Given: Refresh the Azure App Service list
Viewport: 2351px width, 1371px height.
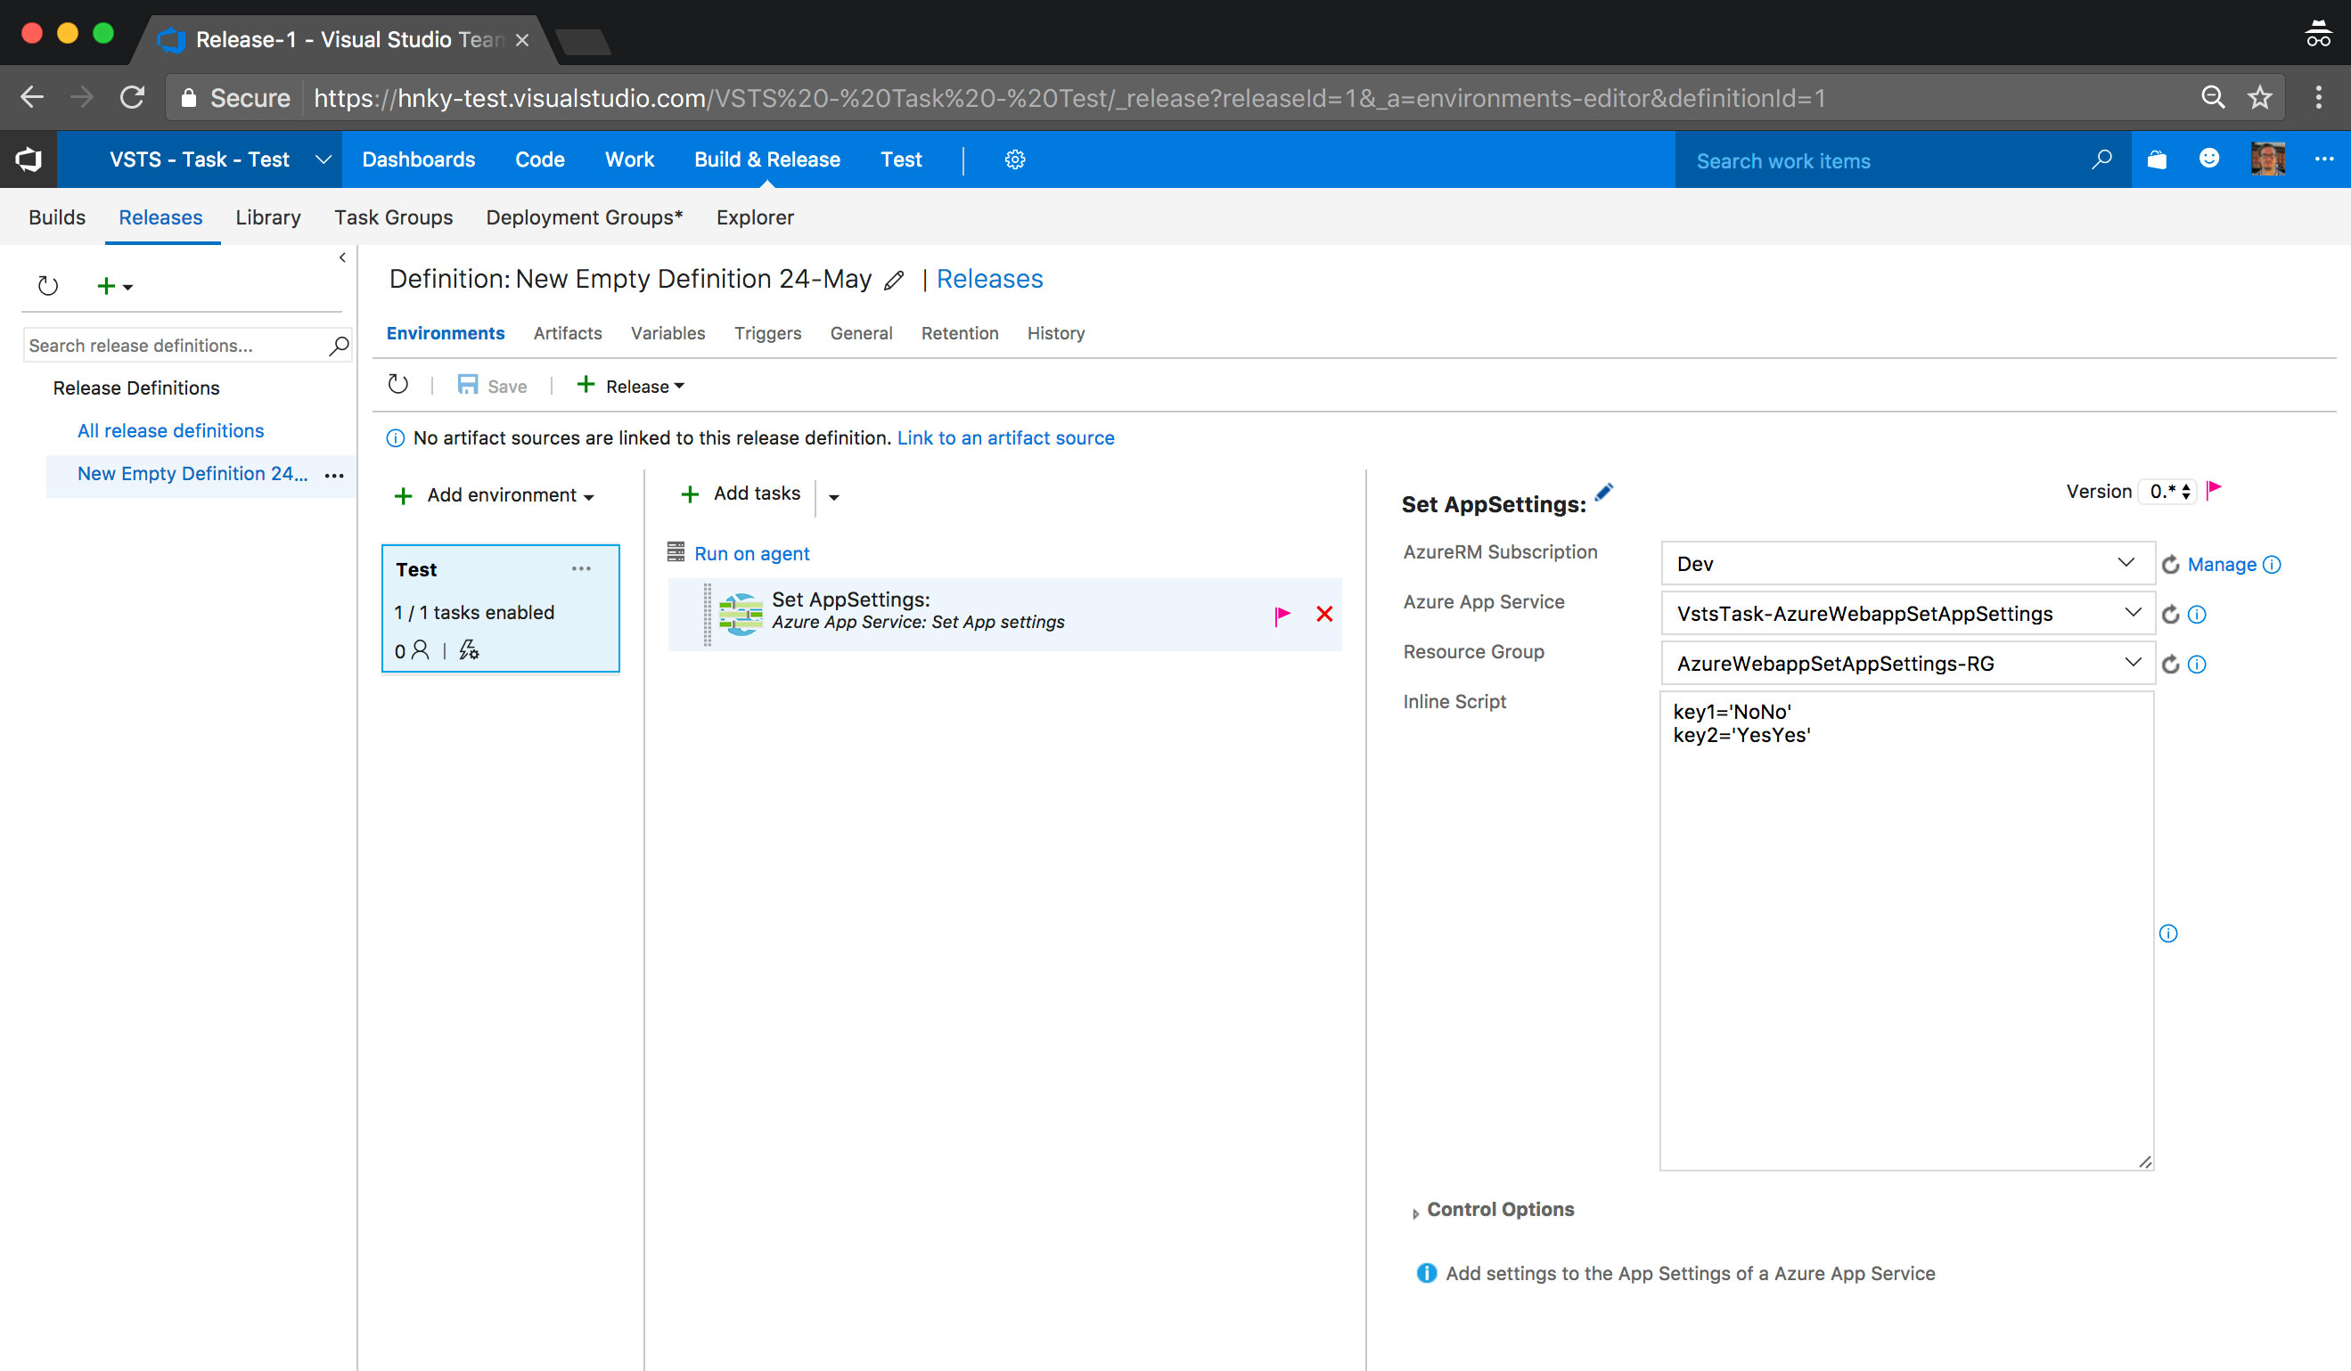Looking at the screenshot, I should [x=2170, y=615].
